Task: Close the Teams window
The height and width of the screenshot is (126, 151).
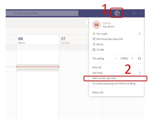Action: click(141, 13)
